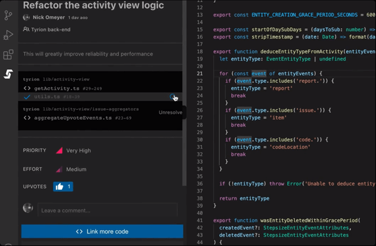This screenshot has width=376, height=246.
Task: Click line number 18 in the editor gutter
Action: point(200,52)
